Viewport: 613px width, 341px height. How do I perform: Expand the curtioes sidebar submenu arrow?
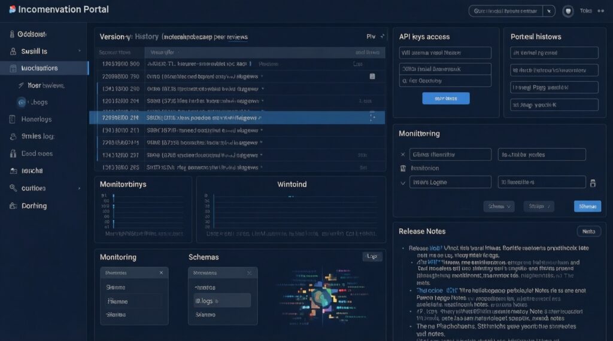79,188
